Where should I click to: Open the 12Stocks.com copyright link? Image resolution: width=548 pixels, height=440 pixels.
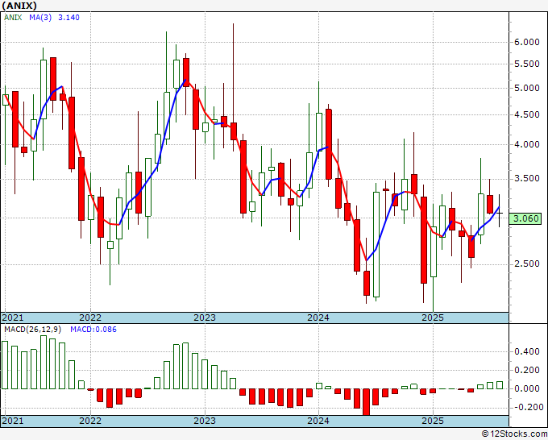(514, 434)
